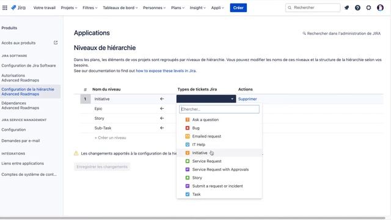Click the Sub-Task level name
The width and height of the screenshot is (391, 220).
tap(103, 128)
